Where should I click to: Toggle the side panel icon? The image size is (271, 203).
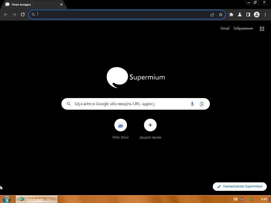pos(248,15)
